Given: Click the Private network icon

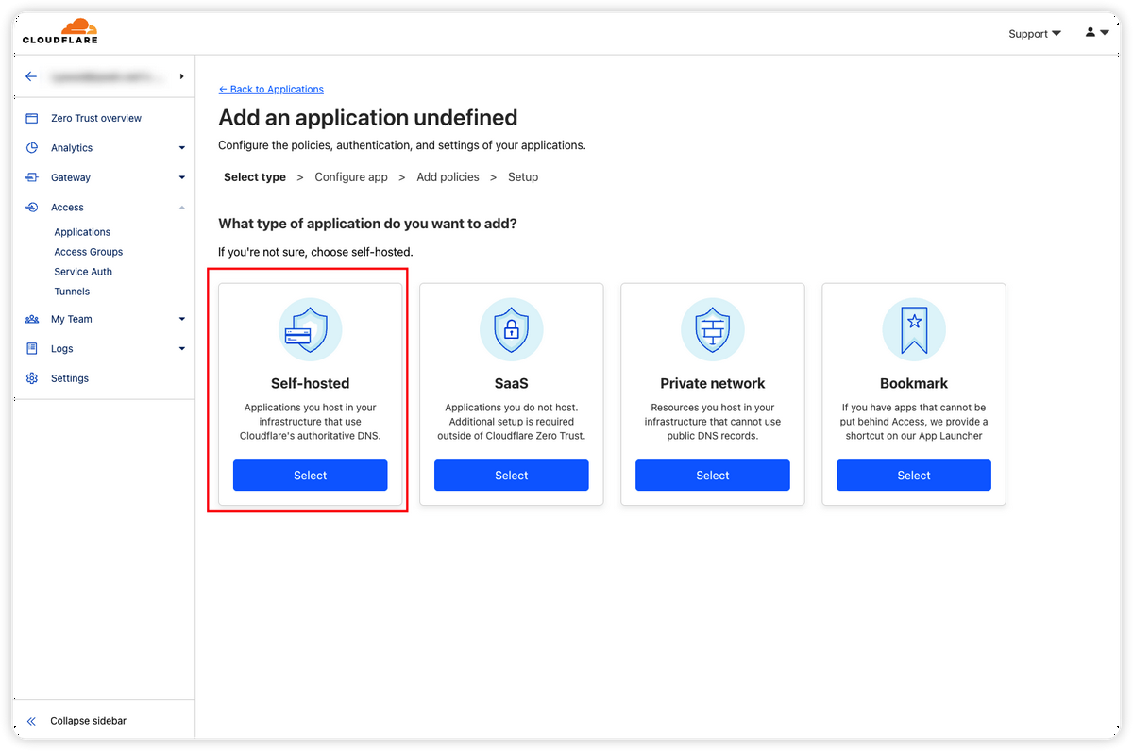Looking at the screenshot, I should click(x=712, y=329).
